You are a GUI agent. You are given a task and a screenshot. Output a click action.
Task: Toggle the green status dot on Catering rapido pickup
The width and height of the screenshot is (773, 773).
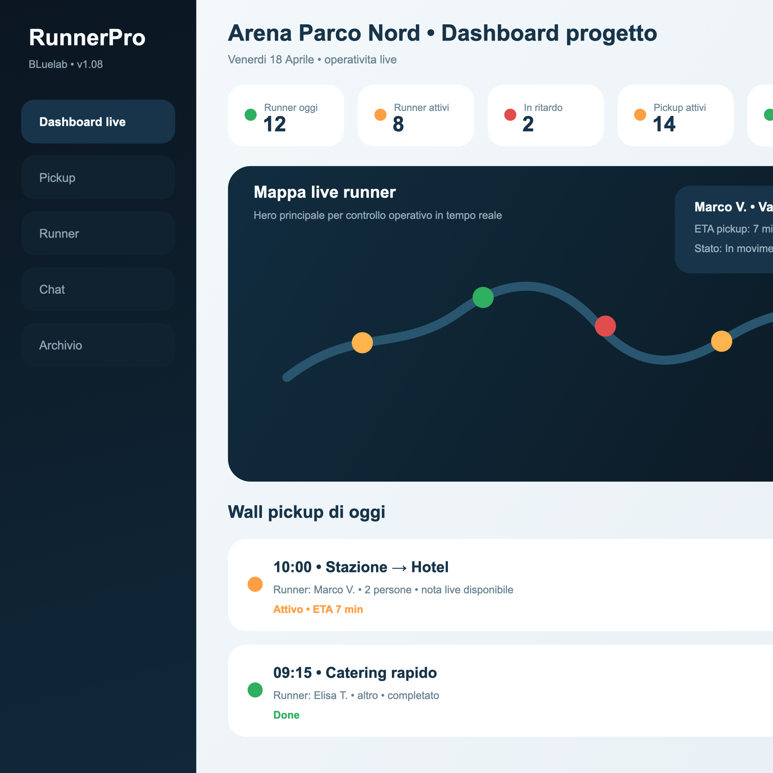click(255, 690)
